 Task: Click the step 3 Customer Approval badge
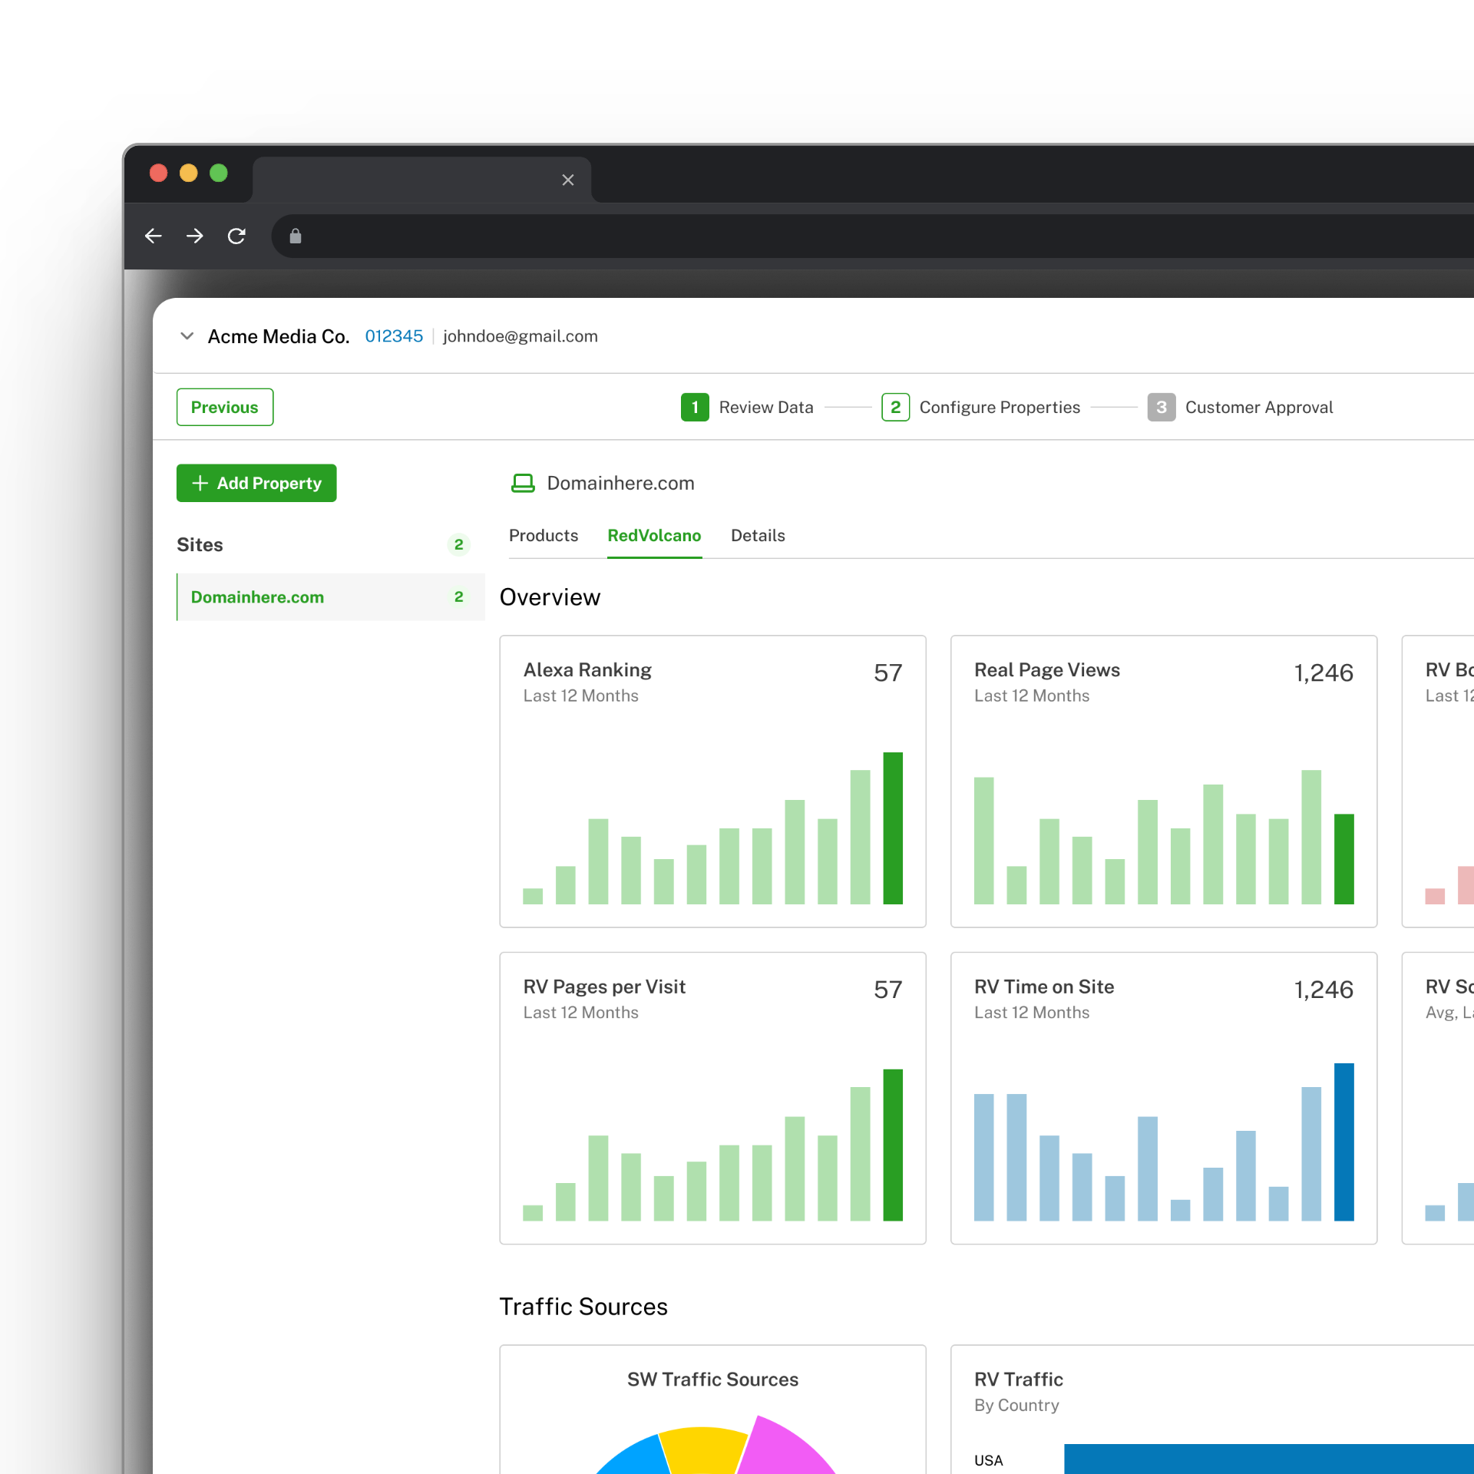click(1161, 407)
